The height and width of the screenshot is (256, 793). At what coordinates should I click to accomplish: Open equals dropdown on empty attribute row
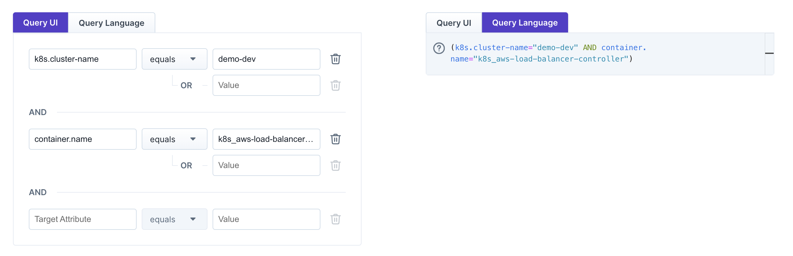(174, 219)
